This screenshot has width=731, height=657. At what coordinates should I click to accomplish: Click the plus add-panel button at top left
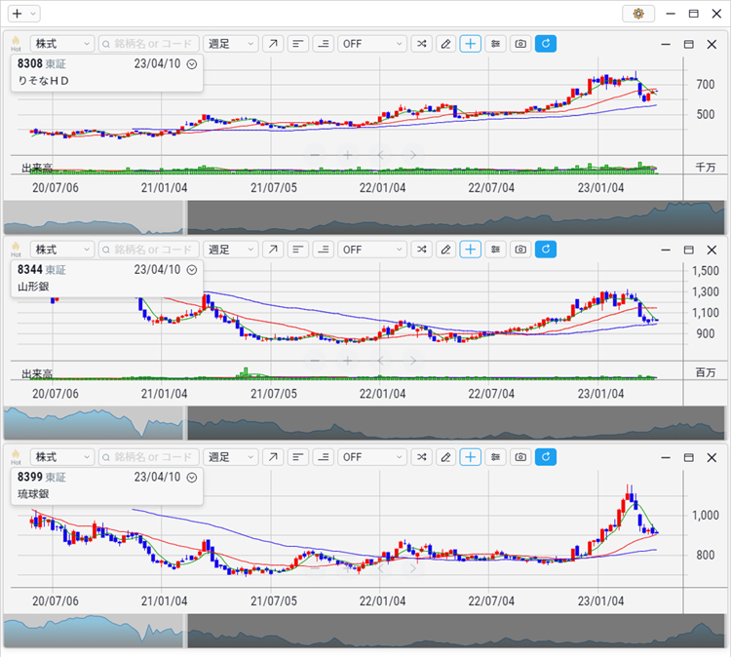click(17, 14)
